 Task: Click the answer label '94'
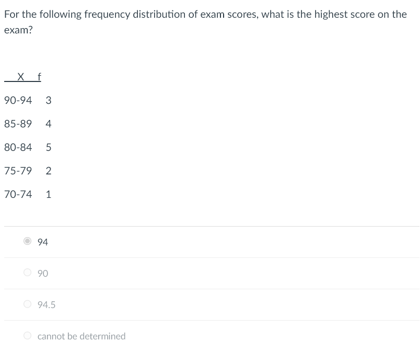click(x=42, y=242)
